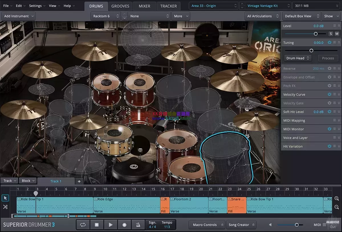
Task: Open the Pitch FX section menu icon
Action: [335, 86]
